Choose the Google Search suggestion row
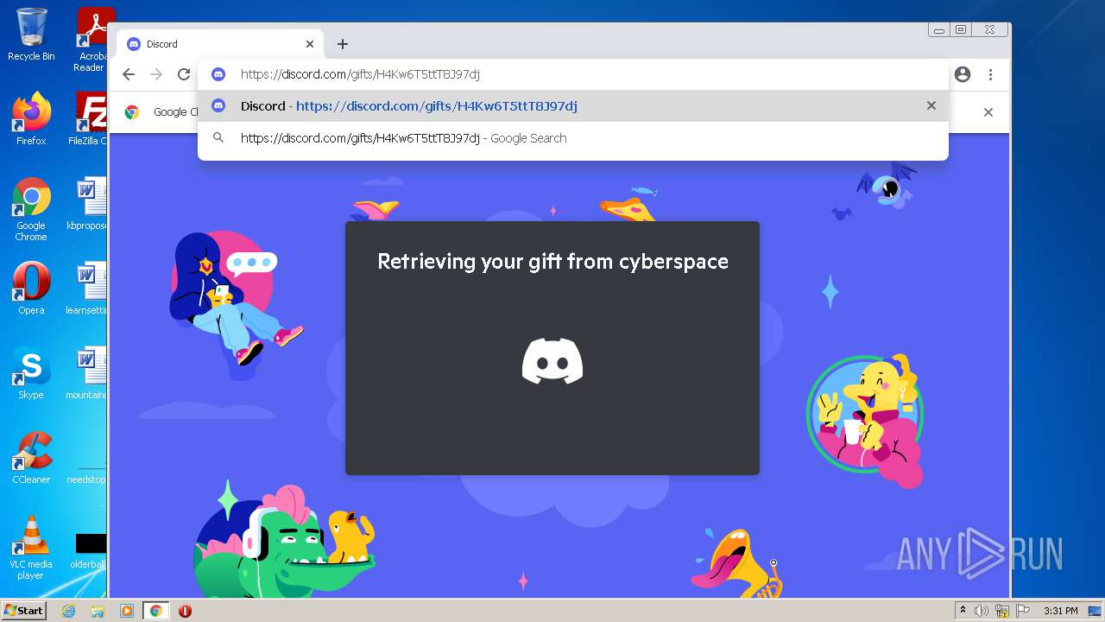1105x622 pixels. pos(573,138)
